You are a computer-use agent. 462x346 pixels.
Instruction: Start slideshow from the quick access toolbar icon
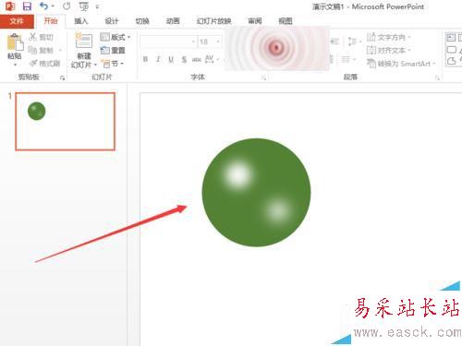click(x=83, y=6)
